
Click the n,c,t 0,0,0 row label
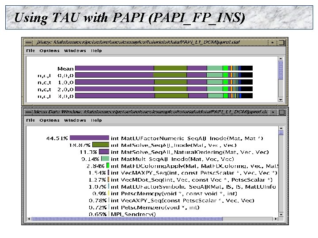pos(55,76)
